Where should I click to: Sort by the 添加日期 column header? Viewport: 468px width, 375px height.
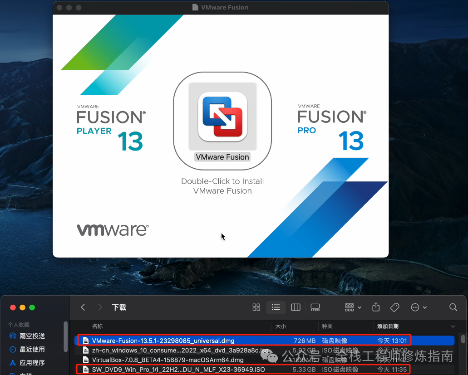[x=388, y=326]
